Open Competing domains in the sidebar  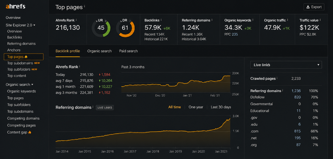pos(23,118)
